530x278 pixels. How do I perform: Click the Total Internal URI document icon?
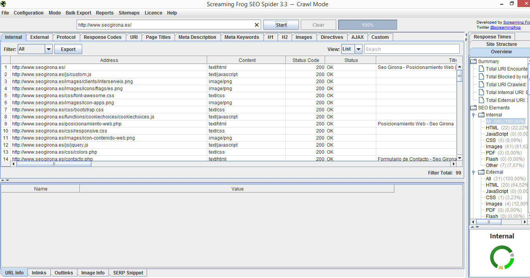click(482, 93)
